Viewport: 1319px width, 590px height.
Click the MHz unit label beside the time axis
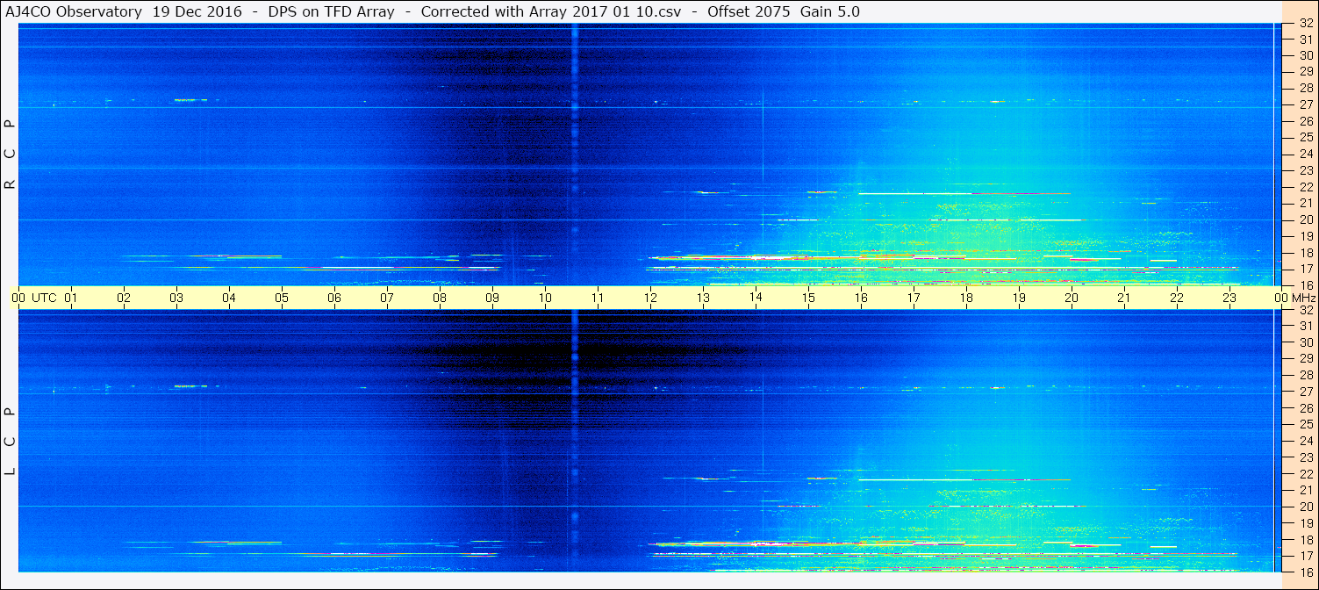pos(1303,298)
